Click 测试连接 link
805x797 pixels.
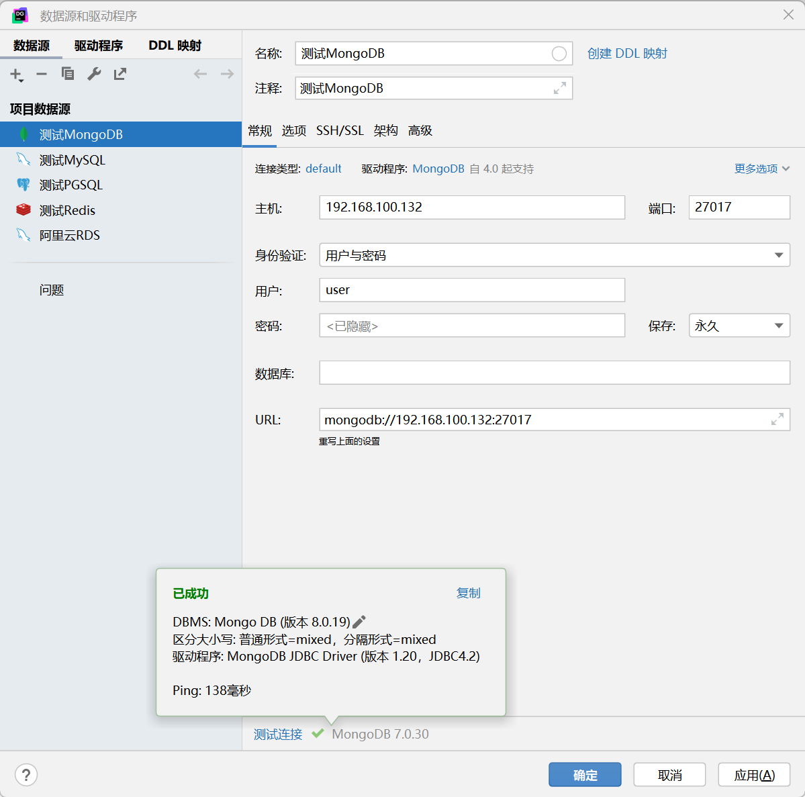point(278,735)
